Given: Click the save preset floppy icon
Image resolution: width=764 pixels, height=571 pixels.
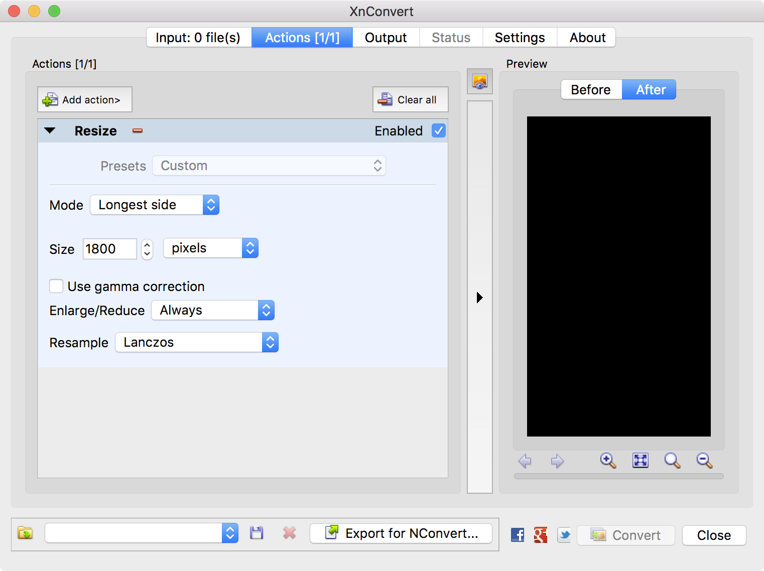Looking at the screenshot, I should tap(257, 533).
